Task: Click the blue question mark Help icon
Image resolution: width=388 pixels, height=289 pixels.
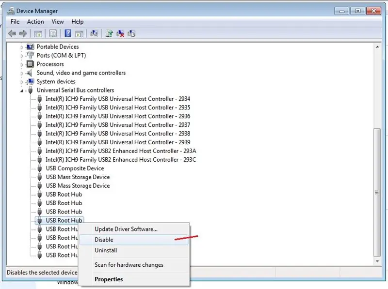Action: click(x=67, y=33)
